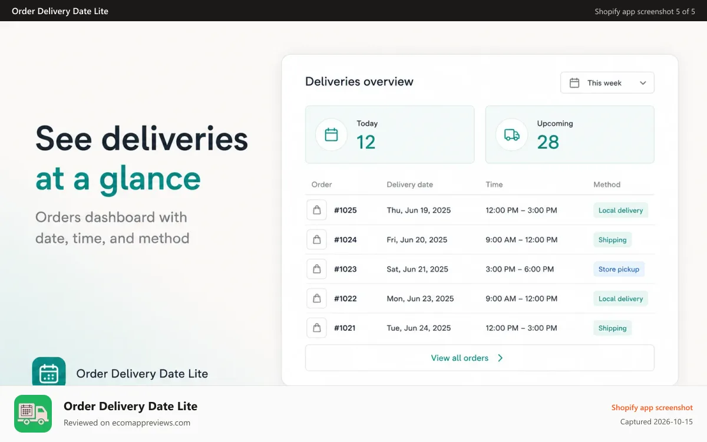707x442 pixels.
Task: Click the Store pickup badge on order #1023
Action: pos(619,269)
